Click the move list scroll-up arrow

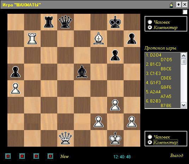tap(184, 55)
